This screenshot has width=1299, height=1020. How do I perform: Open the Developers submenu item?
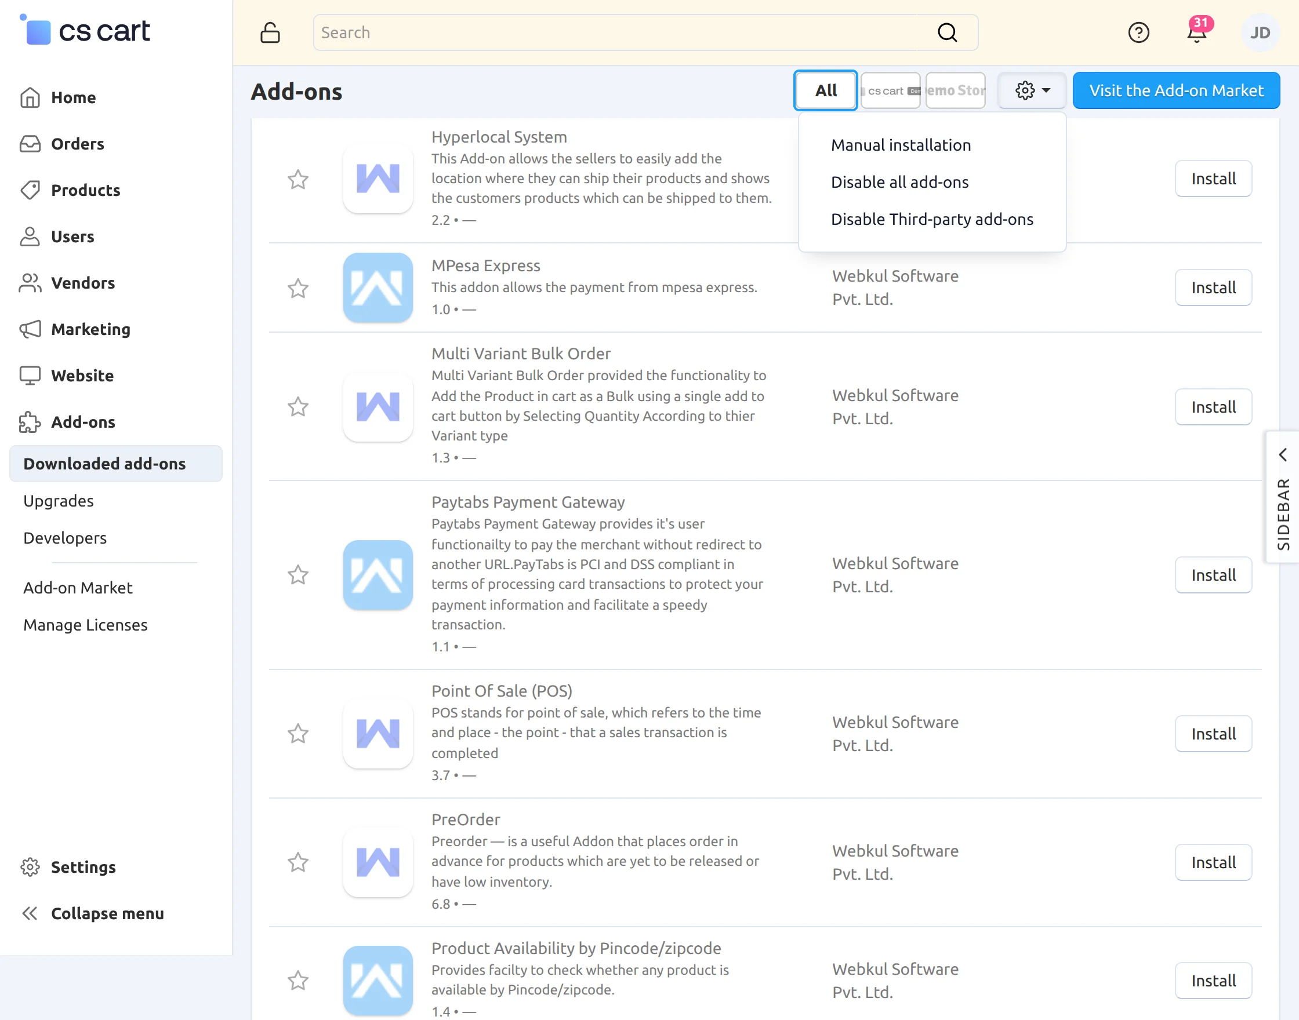[x=65, y=537]
